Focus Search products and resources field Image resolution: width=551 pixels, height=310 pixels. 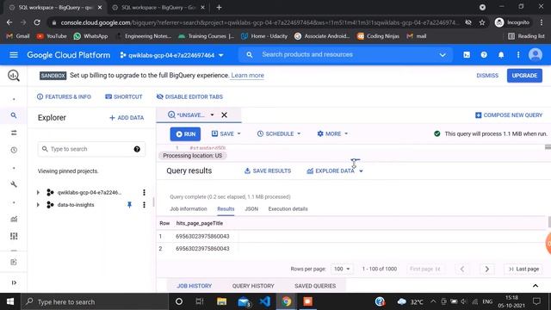pyautogui.click(x=344, y=55)
